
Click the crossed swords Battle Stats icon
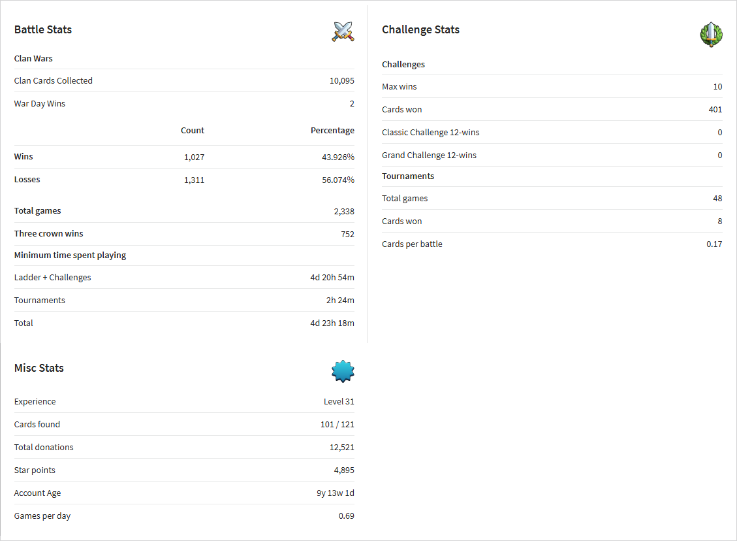pyautogui.click(x=343, y=31)
